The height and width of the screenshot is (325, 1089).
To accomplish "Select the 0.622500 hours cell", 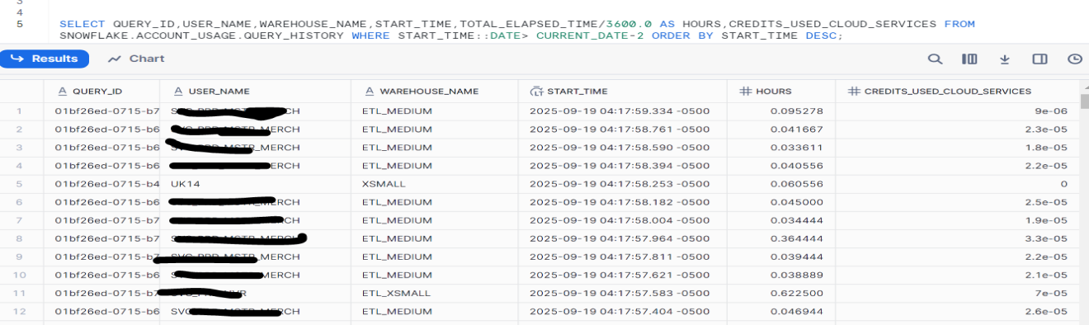I will [x=781, y=293].
